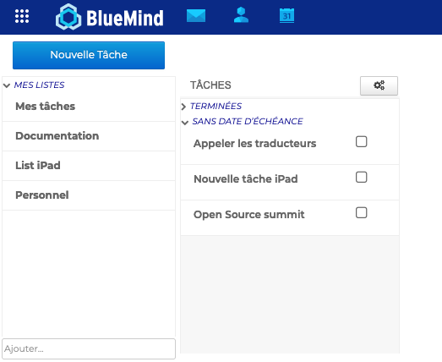Click the Nouvelle Tâche button
Screen dimensions: 442x362
(x=89, y=55)
